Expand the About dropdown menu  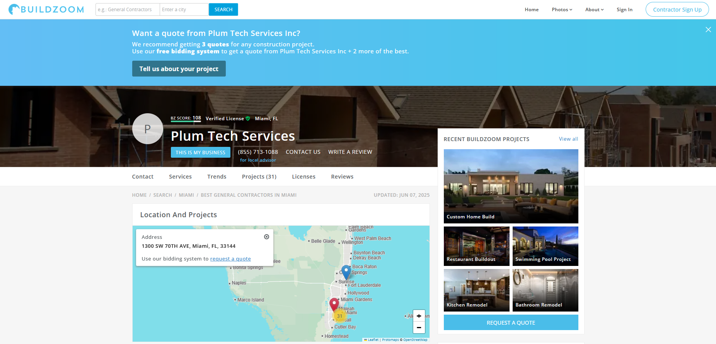(x=594, y=10)
